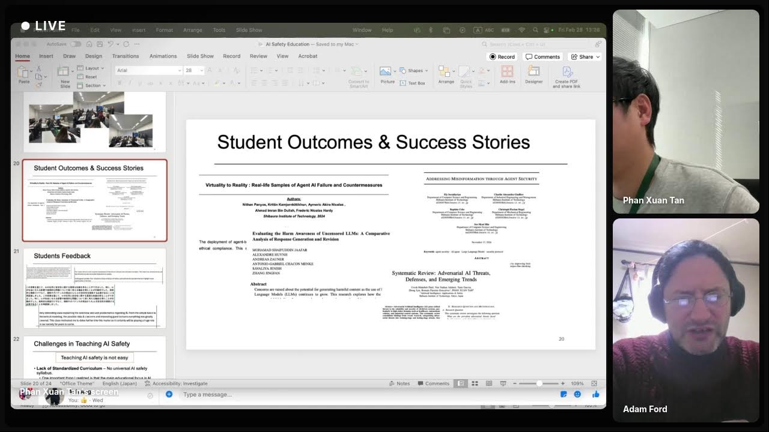769x432 pixels.
Task: Click Comments in the status bar
Action: point(433,383)
